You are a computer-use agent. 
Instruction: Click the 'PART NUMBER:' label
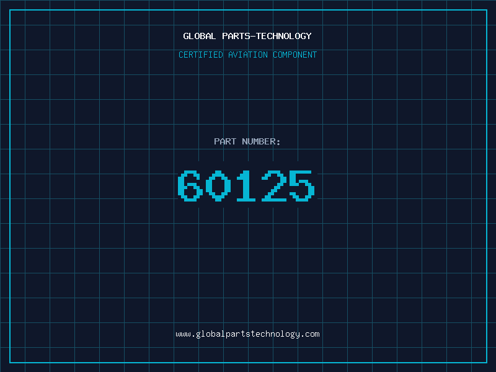(x=247, y=141)
